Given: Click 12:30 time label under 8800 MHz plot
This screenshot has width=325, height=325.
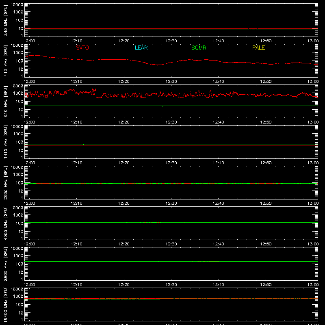Looking at the screenshot, I should (x=171, y=285).
